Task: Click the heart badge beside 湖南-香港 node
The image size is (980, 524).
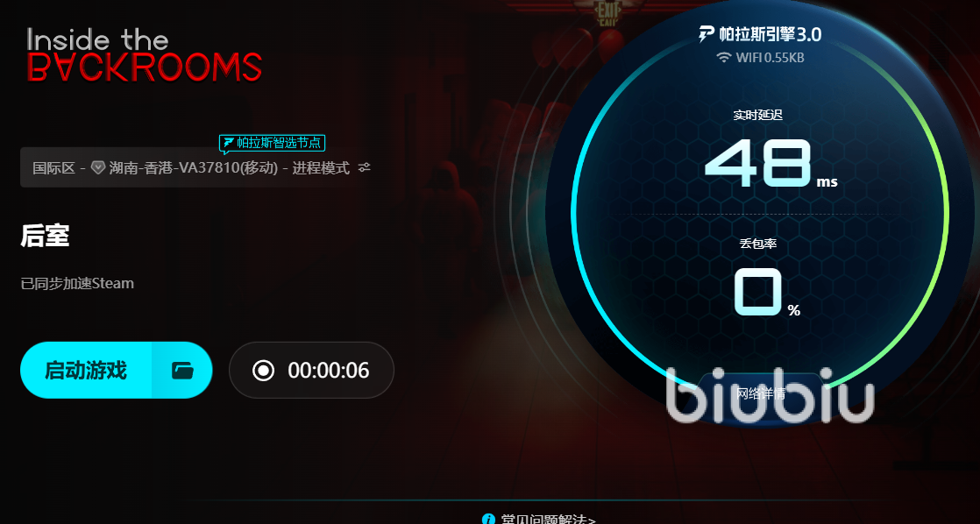Action: [x=98, y=167]
